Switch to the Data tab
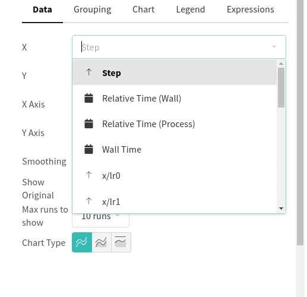 (42, 10)
